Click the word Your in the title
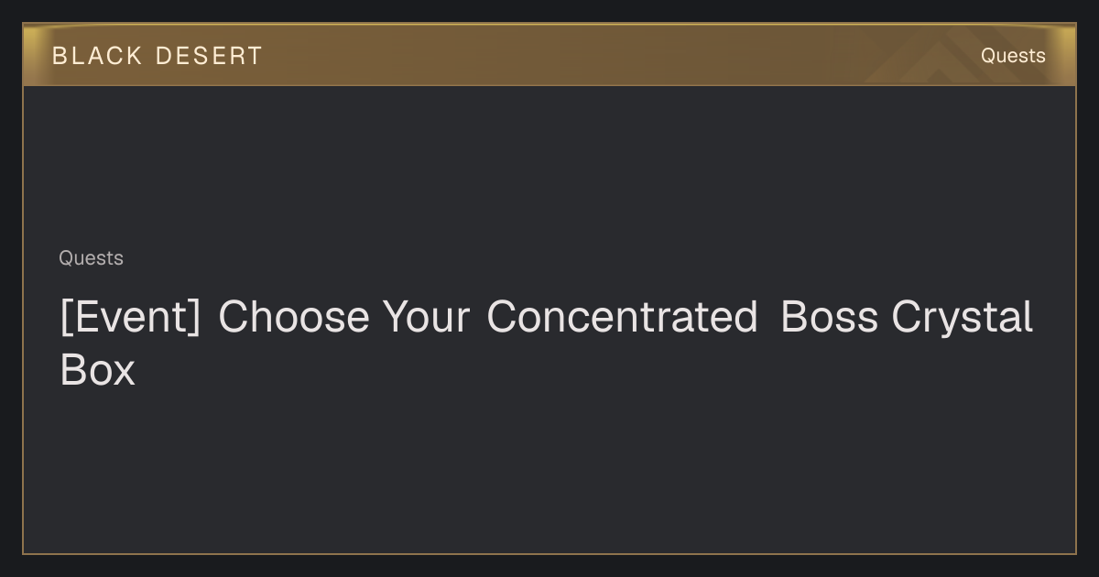The width and height of the screenshot is (1099, 577). tap(426, 317)
